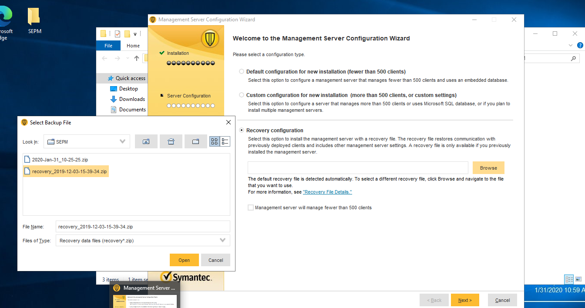
Task: Close the Select Backup File dialog
Action: point(229,122)
